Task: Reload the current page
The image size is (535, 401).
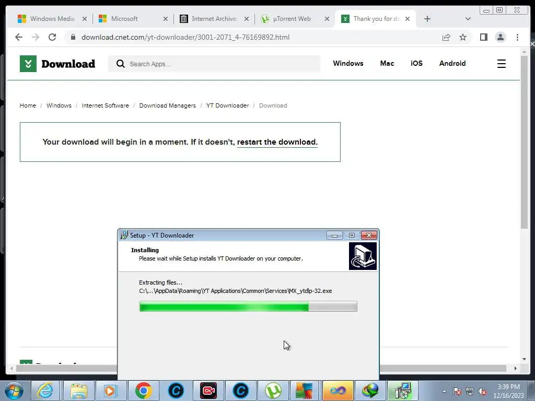Action: [52, 37]
